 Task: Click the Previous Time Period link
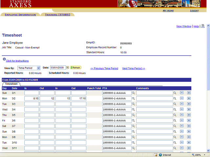pos(104,68)
